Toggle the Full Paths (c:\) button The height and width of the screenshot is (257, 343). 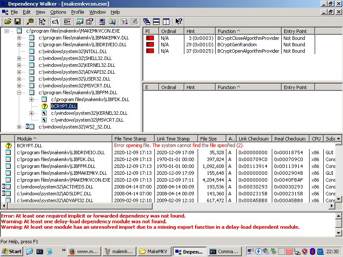coord(55,21)
